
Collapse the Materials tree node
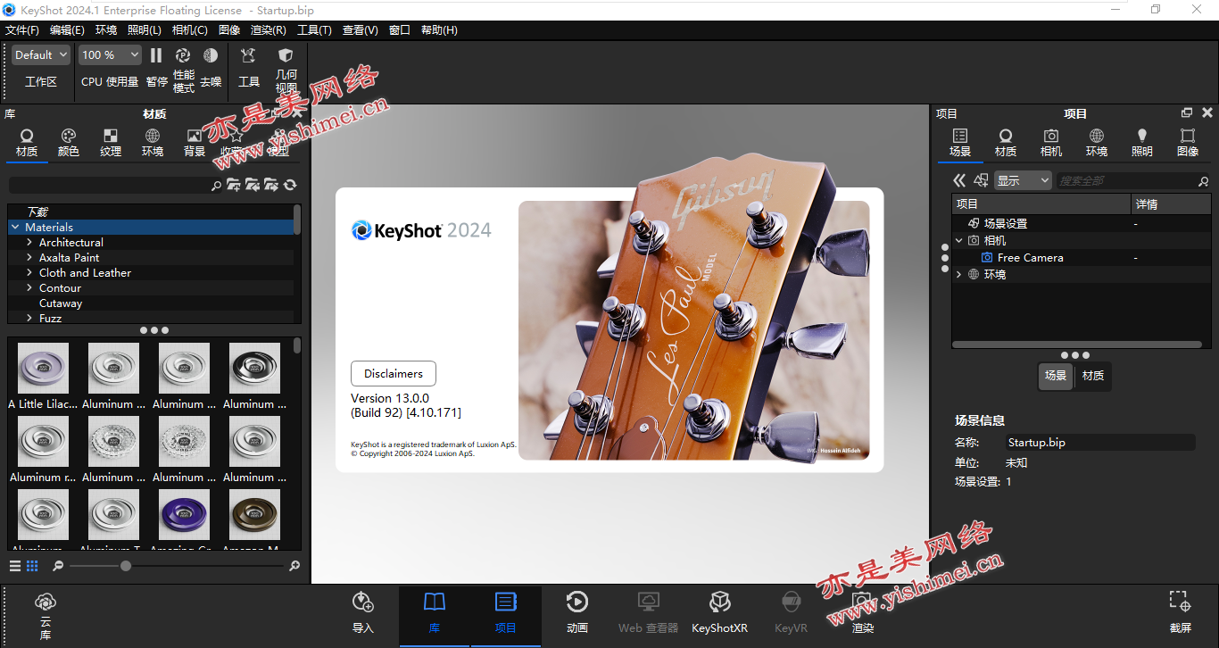point(15,228)
